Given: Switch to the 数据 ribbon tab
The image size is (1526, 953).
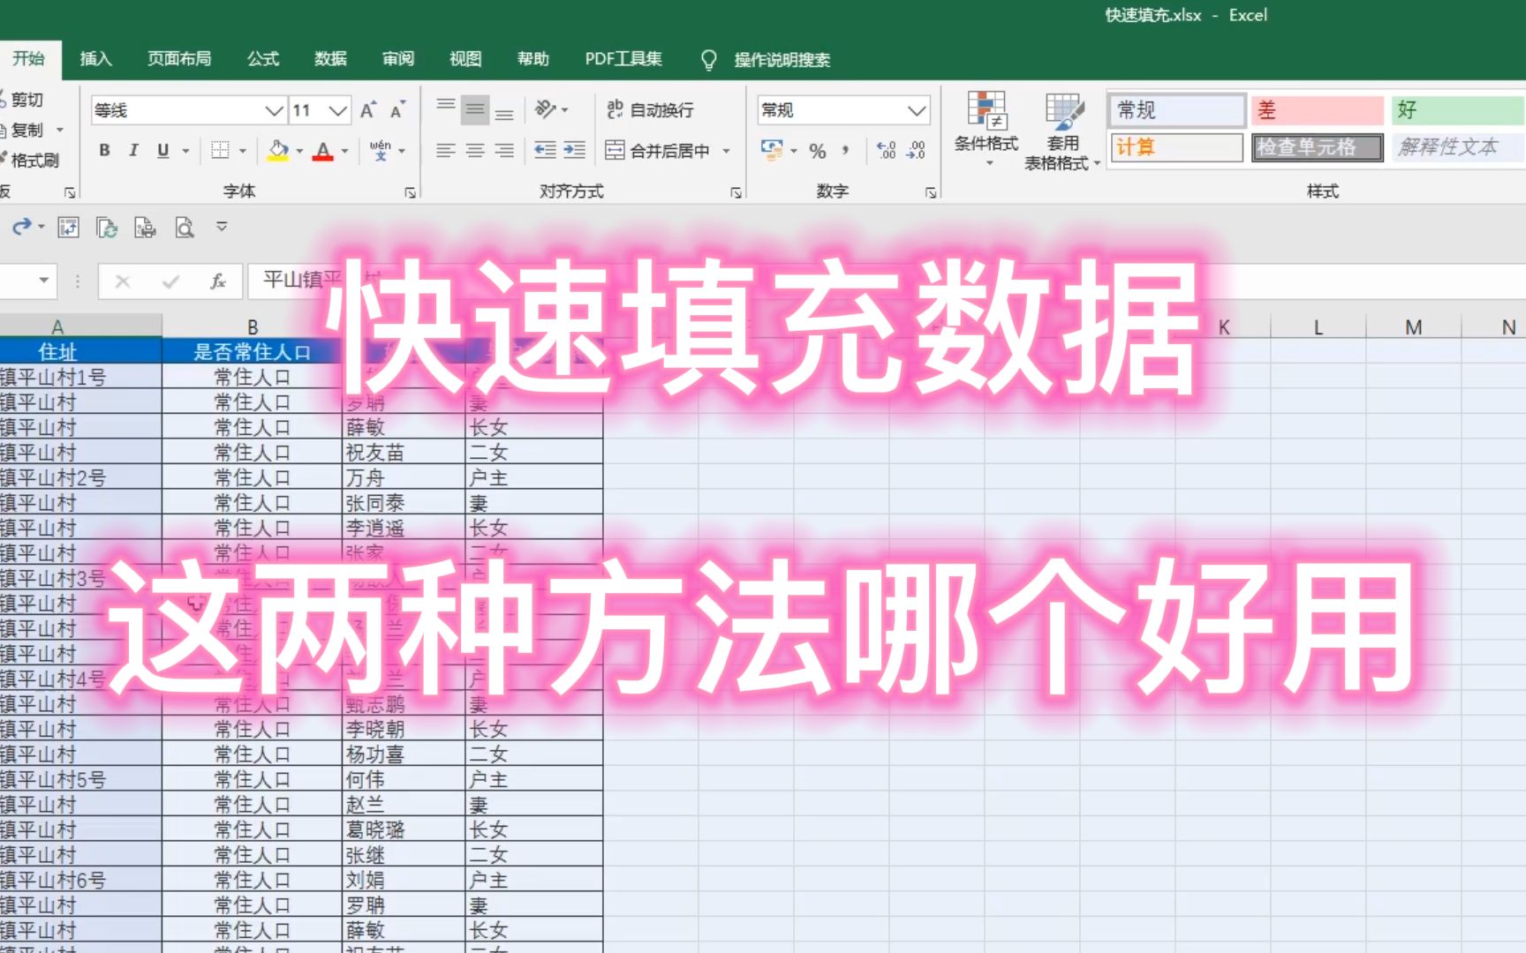Looking at the screenshot, I should (x=330, y=59).
